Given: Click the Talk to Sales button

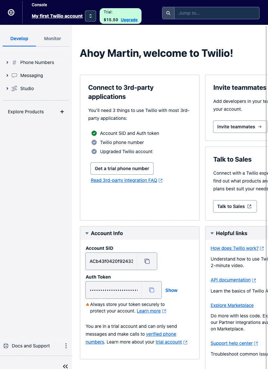Looking at the screenshot, I should (235, 206).
